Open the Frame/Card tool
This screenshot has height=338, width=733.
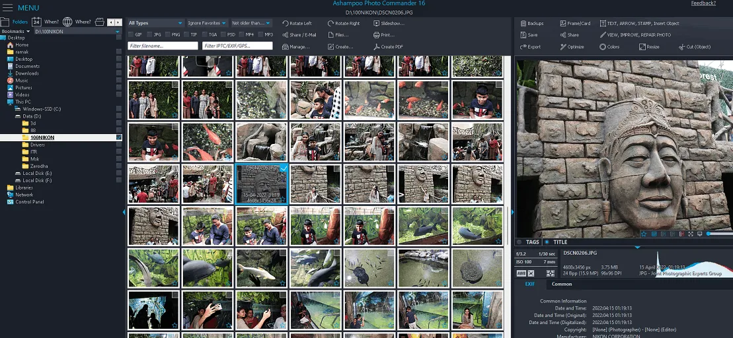point(574,23)
